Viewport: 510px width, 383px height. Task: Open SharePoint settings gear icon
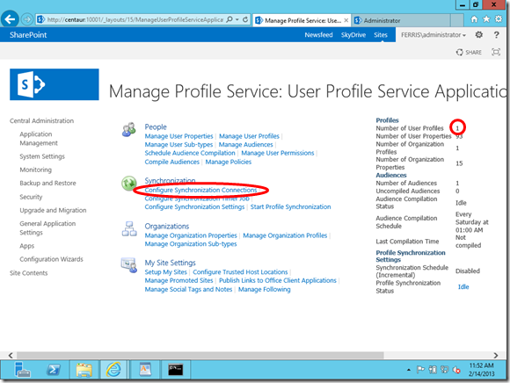(478, 34)
